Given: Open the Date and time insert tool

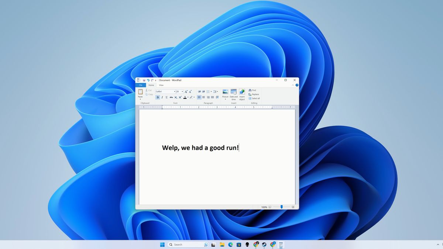Looking at the screenshot, I should (233, 94).
